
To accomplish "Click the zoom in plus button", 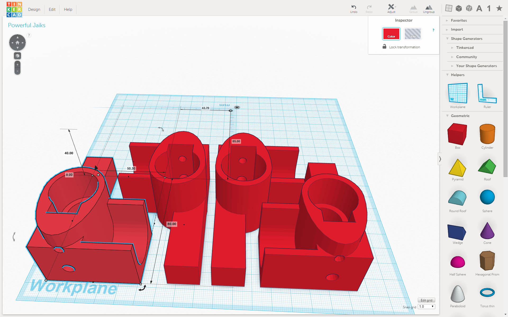I will [17, 64].
